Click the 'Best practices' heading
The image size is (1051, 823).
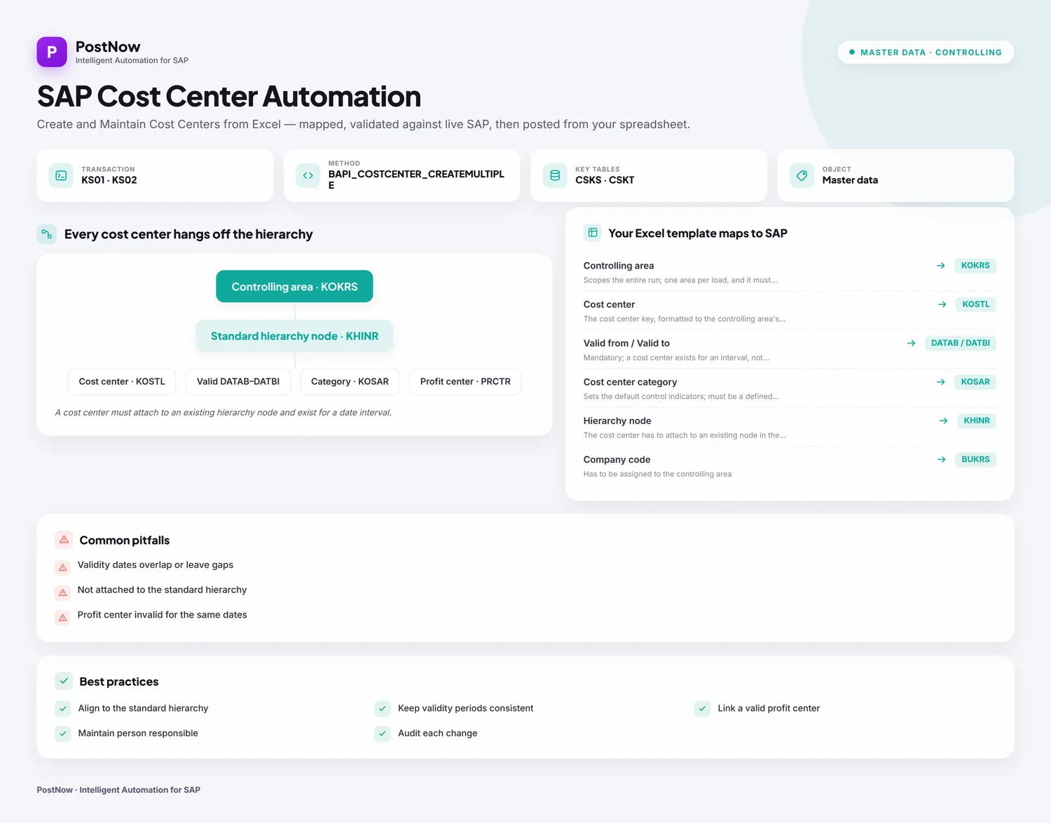click(119, 681)
